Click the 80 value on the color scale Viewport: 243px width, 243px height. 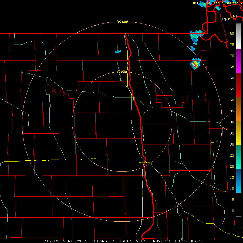[232, 34]
